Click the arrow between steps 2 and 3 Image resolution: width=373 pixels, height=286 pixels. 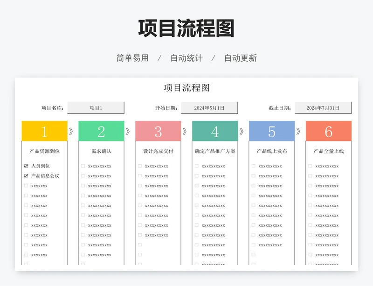click(x=128, y=131)
